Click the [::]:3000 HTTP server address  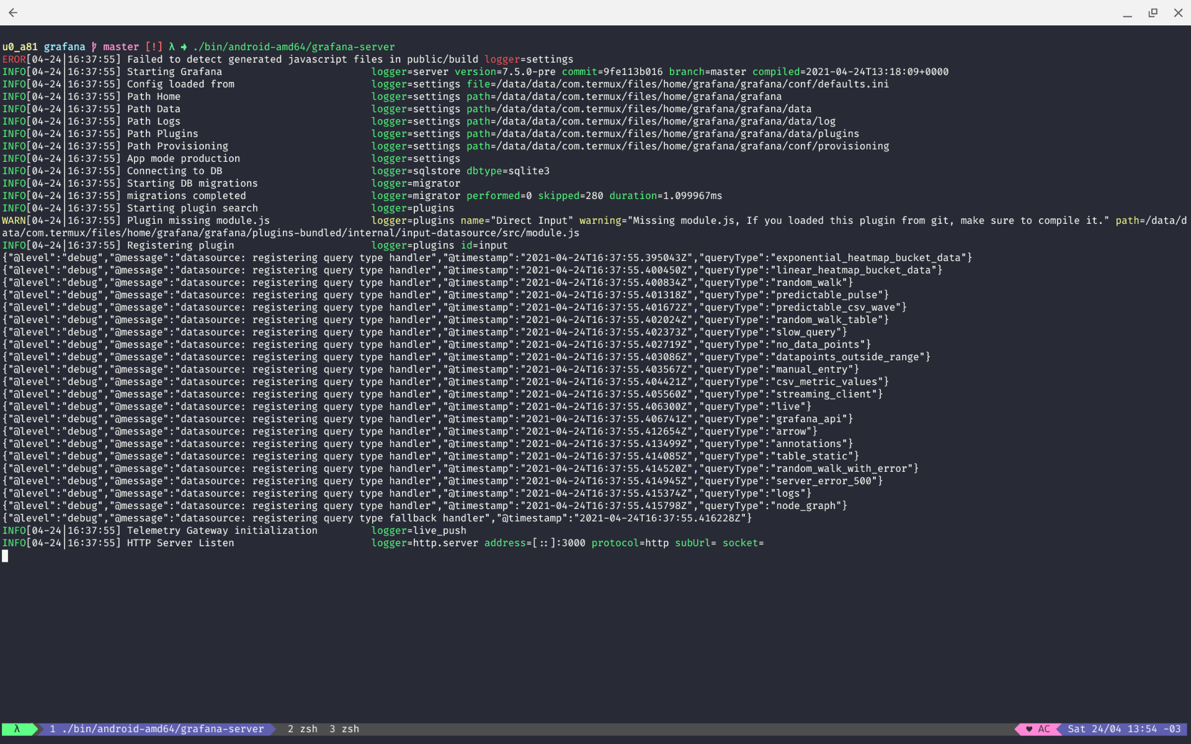tap(558, 543)
